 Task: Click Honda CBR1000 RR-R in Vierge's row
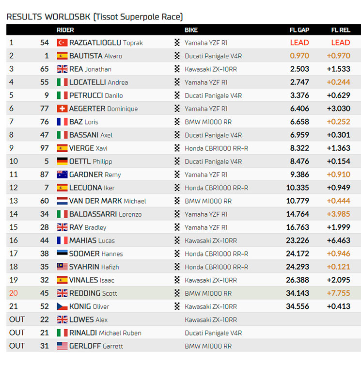click(x=216, y=148)
